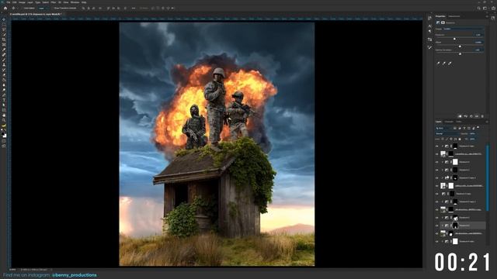Switch to the Adjustments tab
497x279 pixels.
tap(454, 16)
